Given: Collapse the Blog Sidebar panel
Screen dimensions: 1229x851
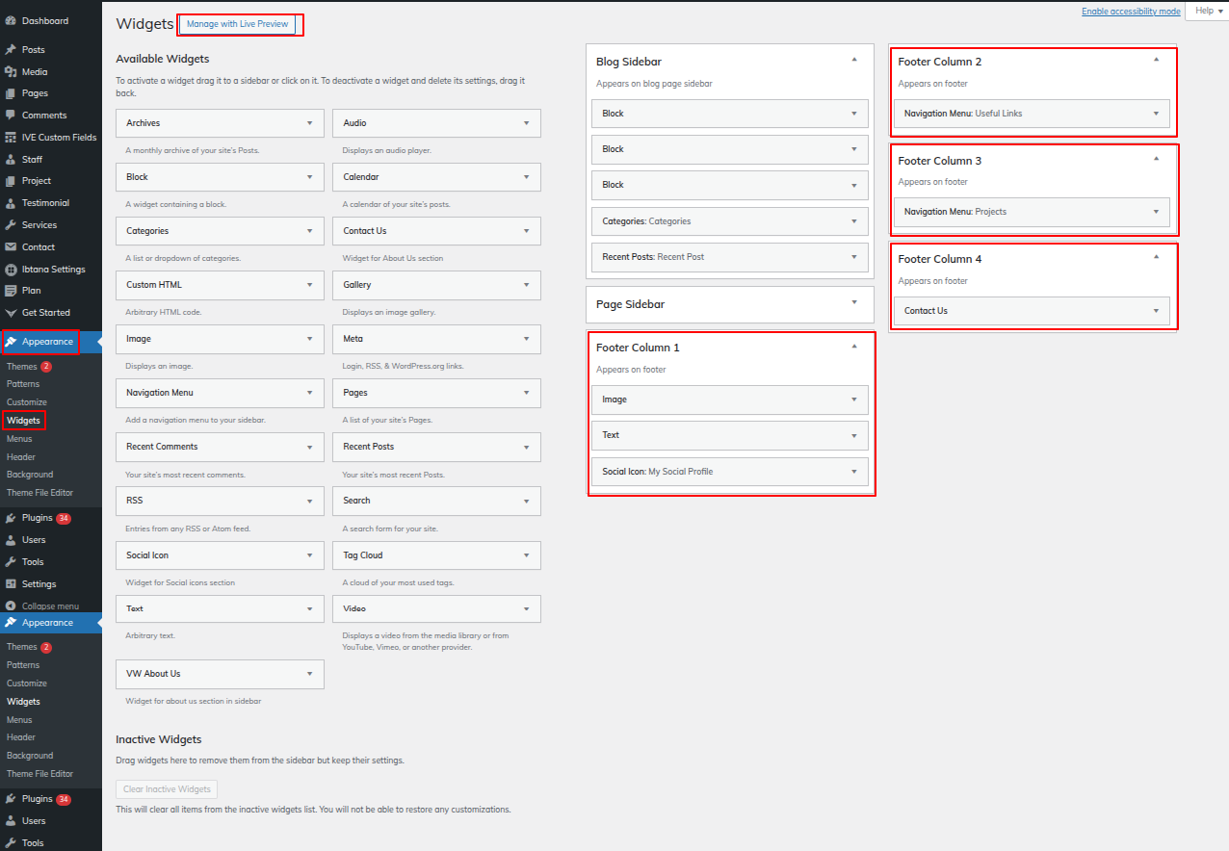Looking at the screenshot, I should 853,60.
